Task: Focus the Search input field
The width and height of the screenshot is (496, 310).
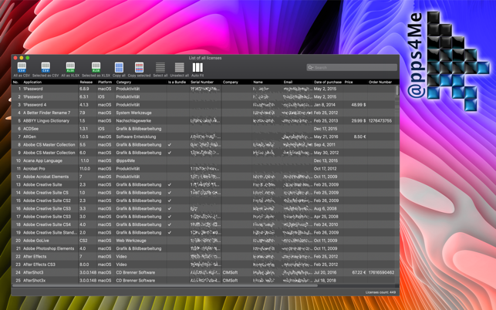Action: coord(352,67)
